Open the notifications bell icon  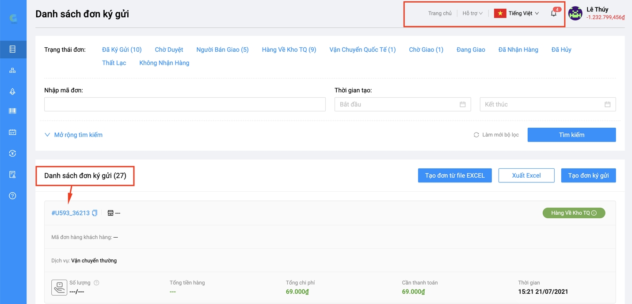pyautogui.click(x=553, y=14)
